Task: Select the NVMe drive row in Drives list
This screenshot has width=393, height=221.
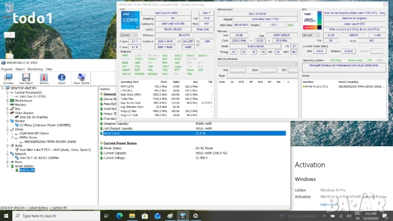Action: [x=344, y=87]
